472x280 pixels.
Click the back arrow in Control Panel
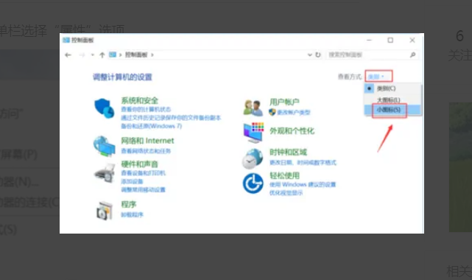pyautogui.click(x=68, y=55)
